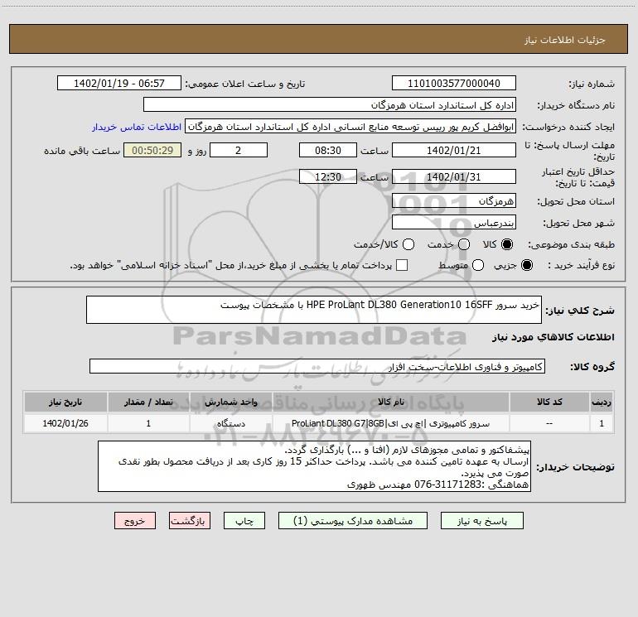Click the goods group field کامپیوتر و فناوری

tap(317, 366)
